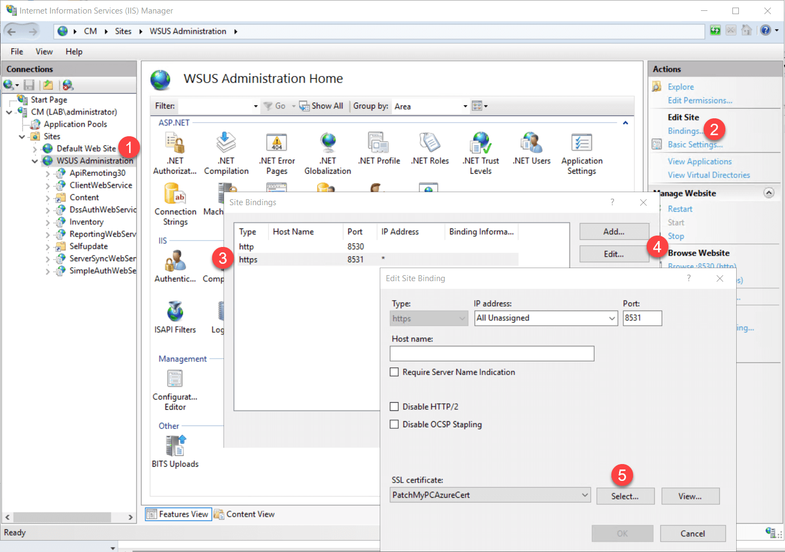This screenshot has height=552, width=785.
Task: Click the View... certificate button
Action: click(690, 496)
